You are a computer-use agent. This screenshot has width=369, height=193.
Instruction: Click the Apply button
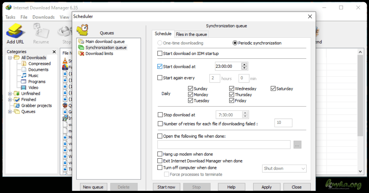267,187
